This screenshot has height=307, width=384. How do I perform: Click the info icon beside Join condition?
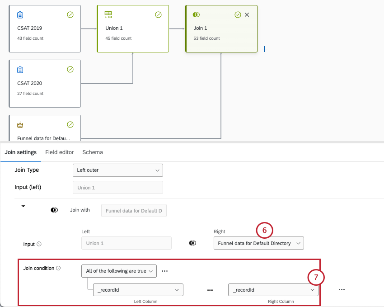coord(58,269)
